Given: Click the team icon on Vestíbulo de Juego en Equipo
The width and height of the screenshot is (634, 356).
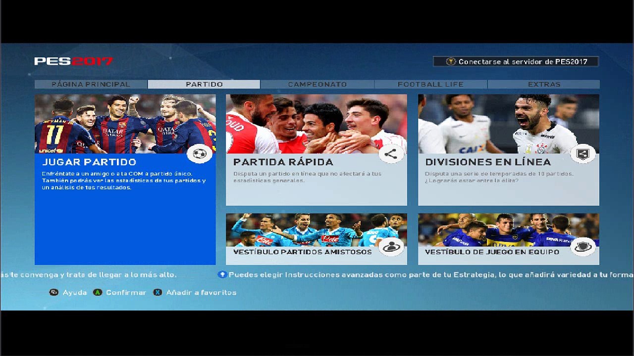Looking at the screenshot, I should tap(583, 246).
